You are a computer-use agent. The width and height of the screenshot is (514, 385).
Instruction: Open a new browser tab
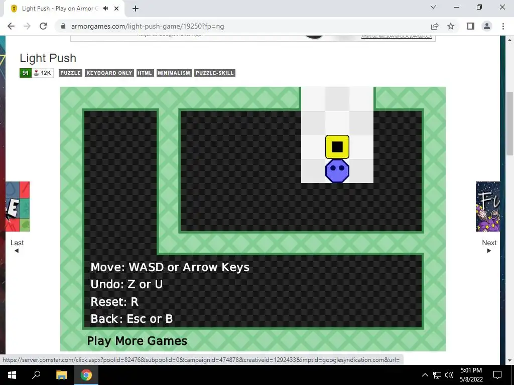[136, 9]
